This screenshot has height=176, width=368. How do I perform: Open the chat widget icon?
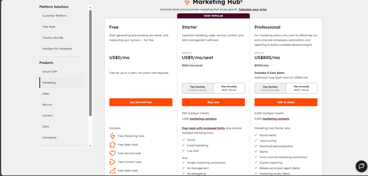(x=360, y=166)
